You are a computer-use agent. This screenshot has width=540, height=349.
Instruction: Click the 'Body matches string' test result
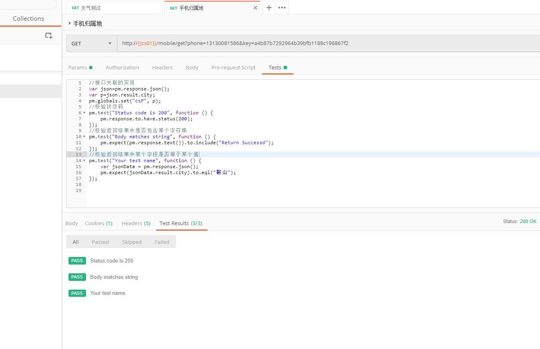coord(114,277)
